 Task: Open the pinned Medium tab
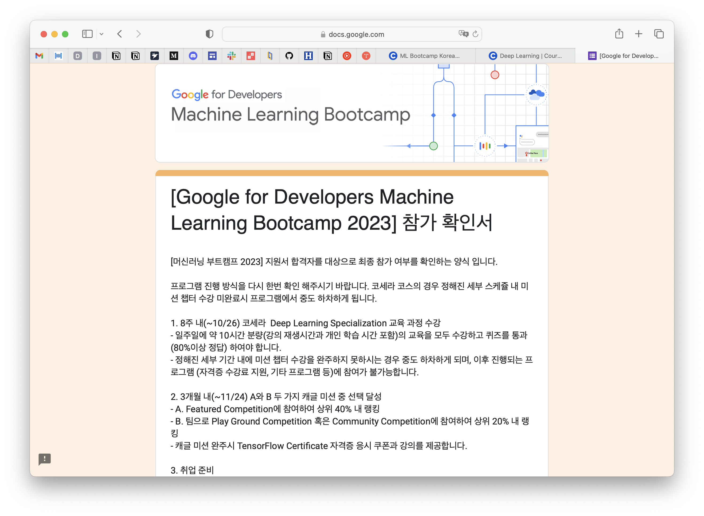tap(174, 56)
